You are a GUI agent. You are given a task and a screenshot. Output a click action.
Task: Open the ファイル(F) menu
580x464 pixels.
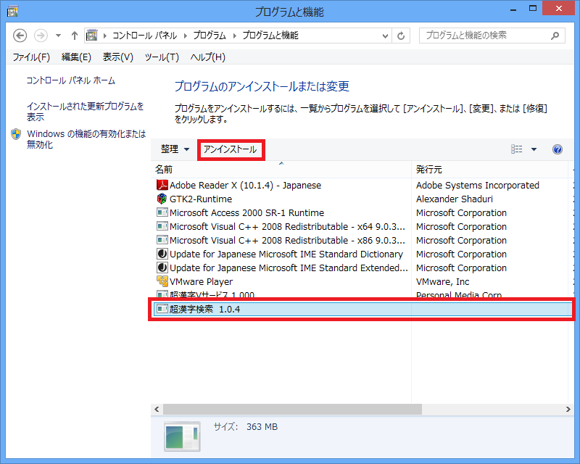(x=31, y=57)
